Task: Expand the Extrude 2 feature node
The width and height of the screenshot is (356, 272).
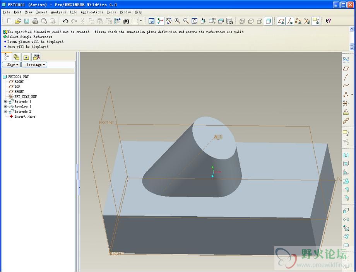Action: (5, 111)
